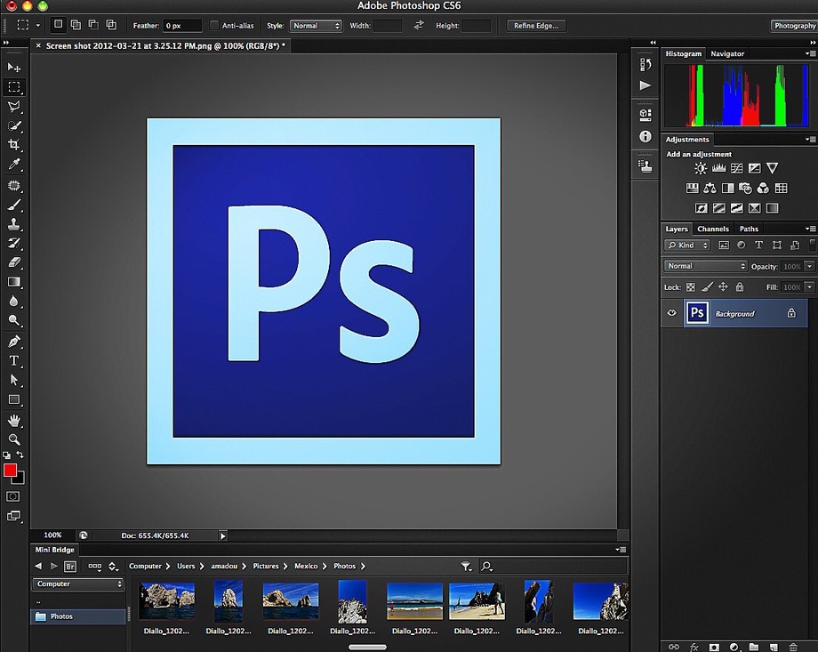Open the Navigator panel tab
The height and width of the screenshot is (652, 818).
pyautogui.click(x=726, y=53)
